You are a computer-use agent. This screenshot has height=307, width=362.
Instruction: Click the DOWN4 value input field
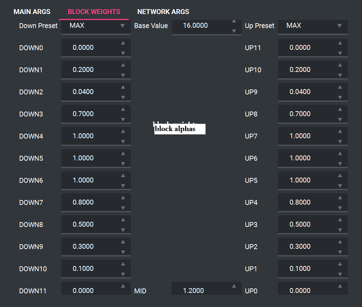(89, 136)
